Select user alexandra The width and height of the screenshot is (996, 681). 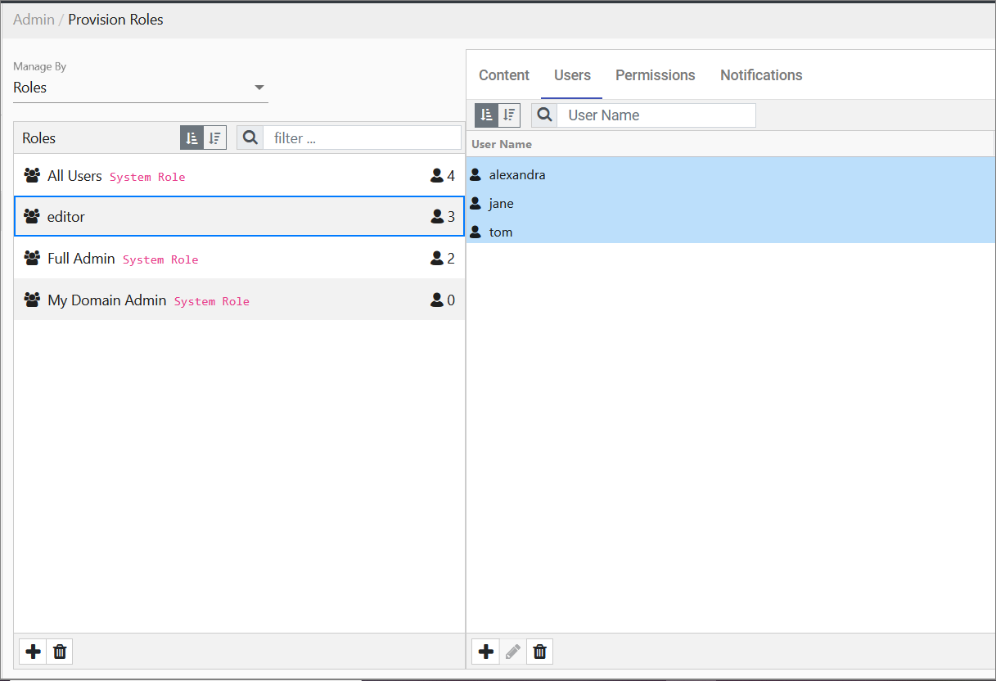731,174
